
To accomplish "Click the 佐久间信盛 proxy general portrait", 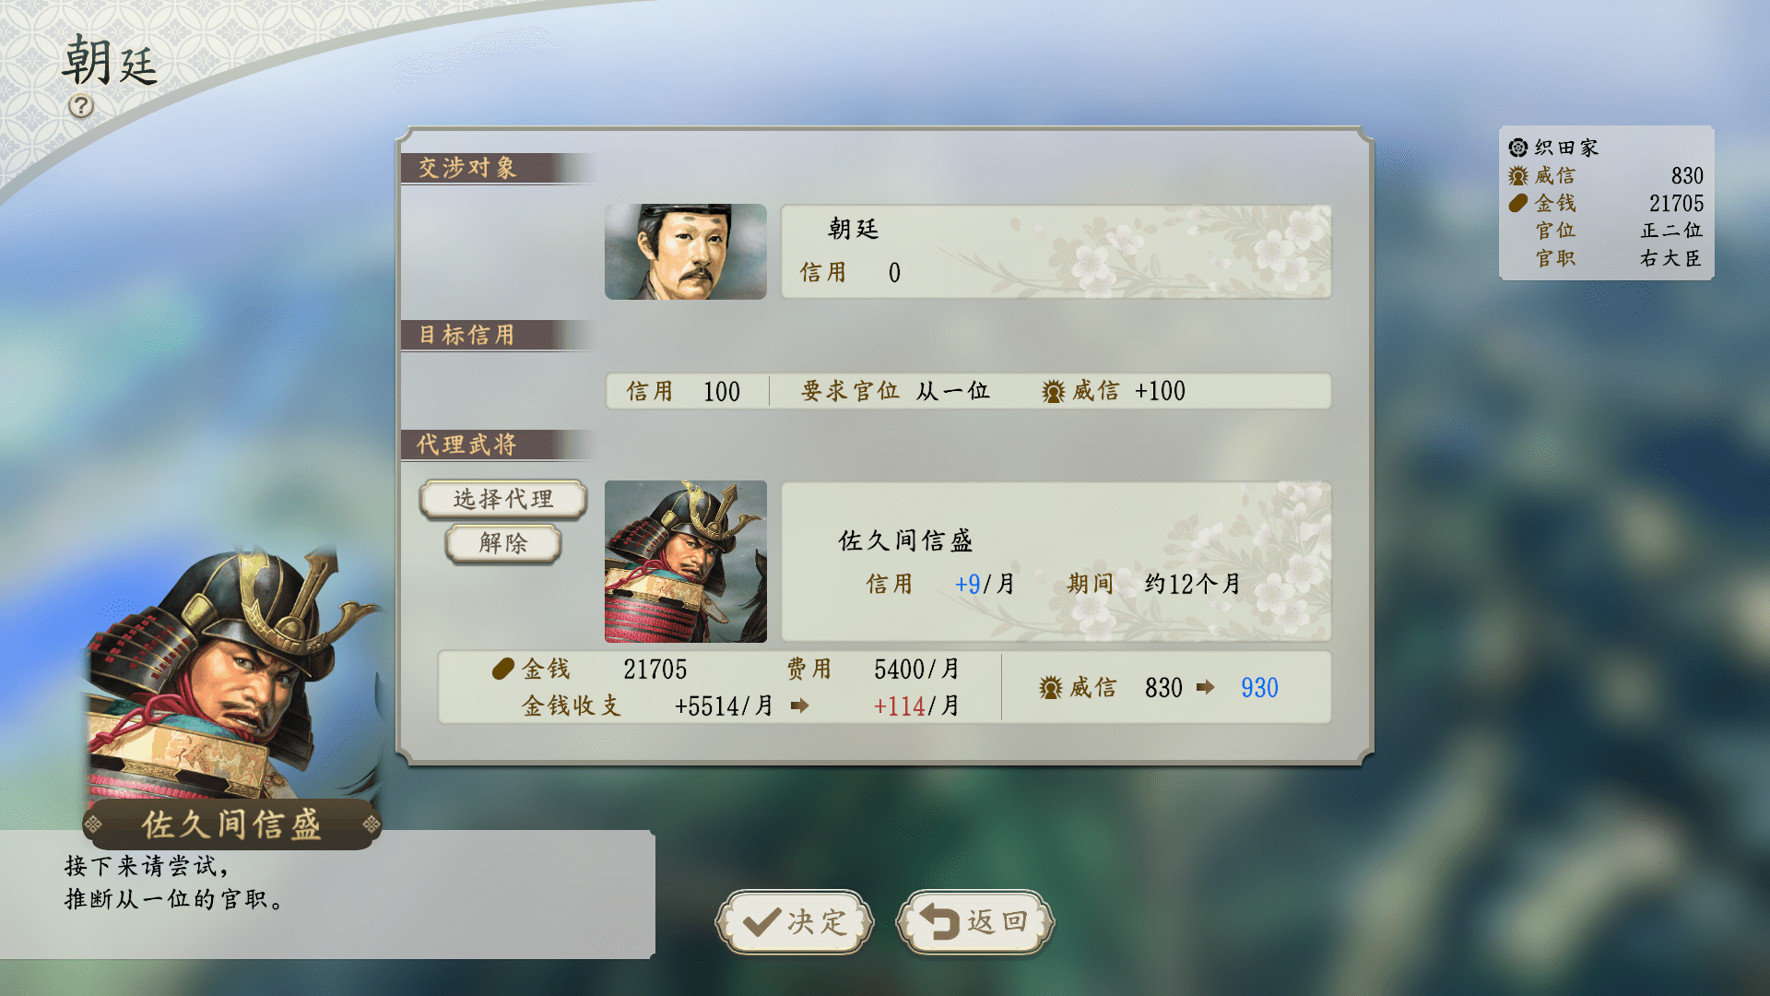I will click(x=686, y=562).
